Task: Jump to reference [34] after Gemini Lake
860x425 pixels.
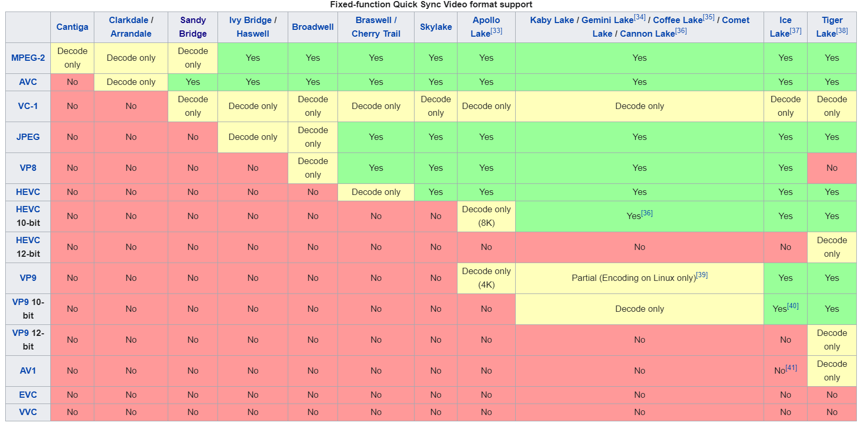Action: coord(640,17)
